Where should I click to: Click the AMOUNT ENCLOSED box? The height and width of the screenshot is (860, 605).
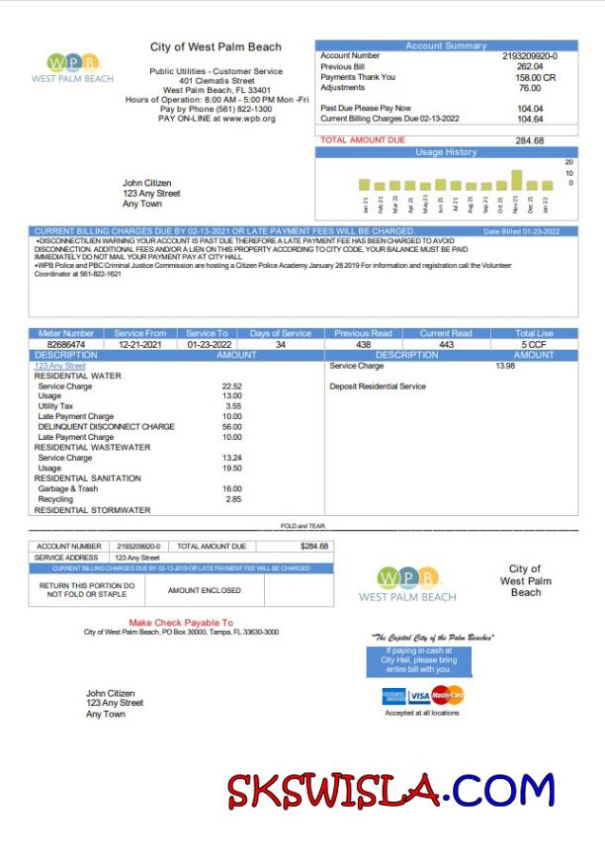tap(204, 590)
